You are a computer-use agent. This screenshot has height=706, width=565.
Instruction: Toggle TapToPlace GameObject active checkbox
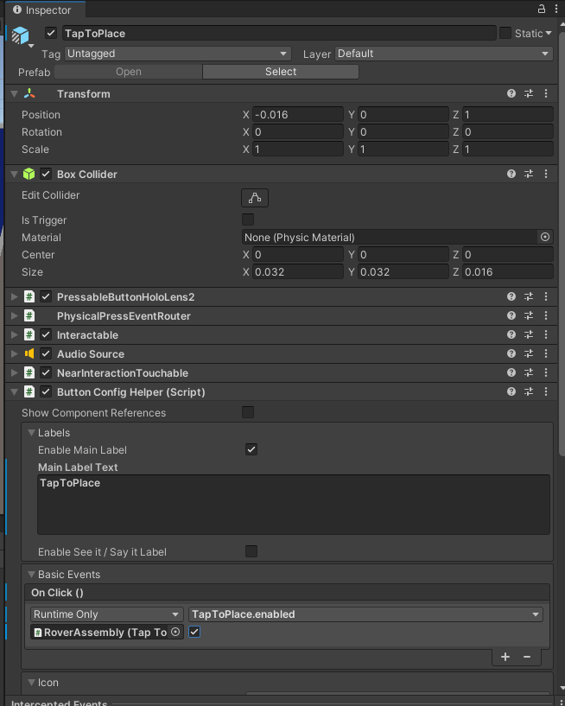click(51, 33)
